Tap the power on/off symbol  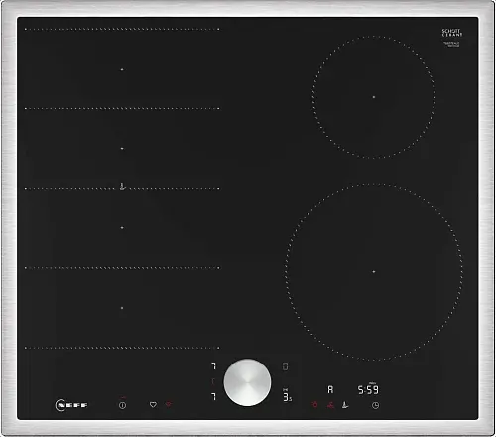(x=122, y=405)
